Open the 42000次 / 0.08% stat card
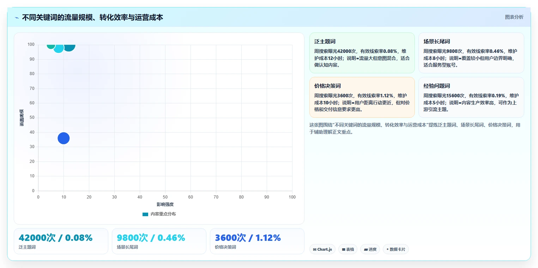 pyautogui.click(x=61, y=241)
